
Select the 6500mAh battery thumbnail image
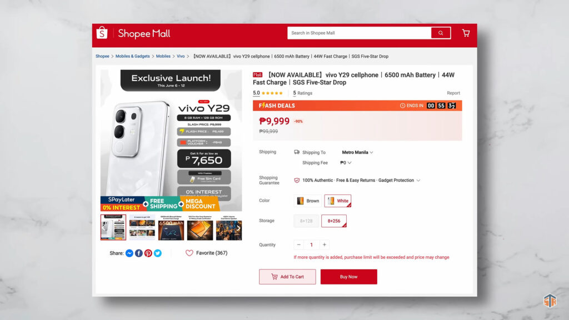click(x=171, y=227)
